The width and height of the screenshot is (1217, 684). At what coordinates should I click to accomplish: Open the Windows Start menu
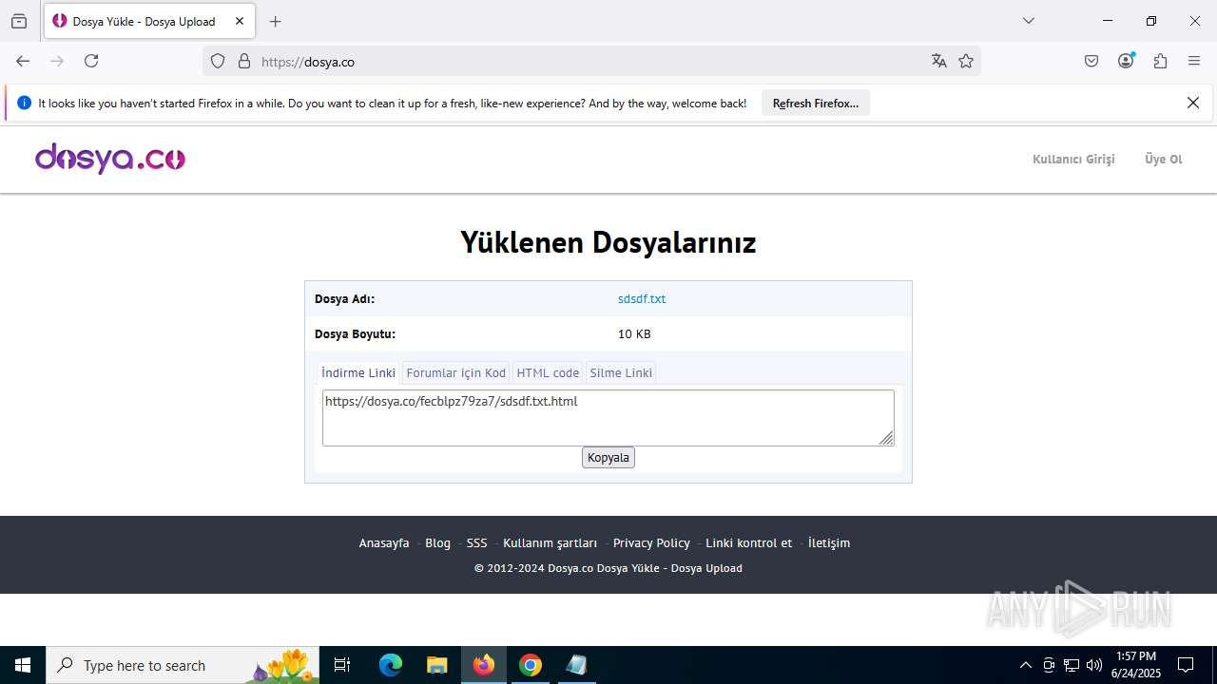23,665
